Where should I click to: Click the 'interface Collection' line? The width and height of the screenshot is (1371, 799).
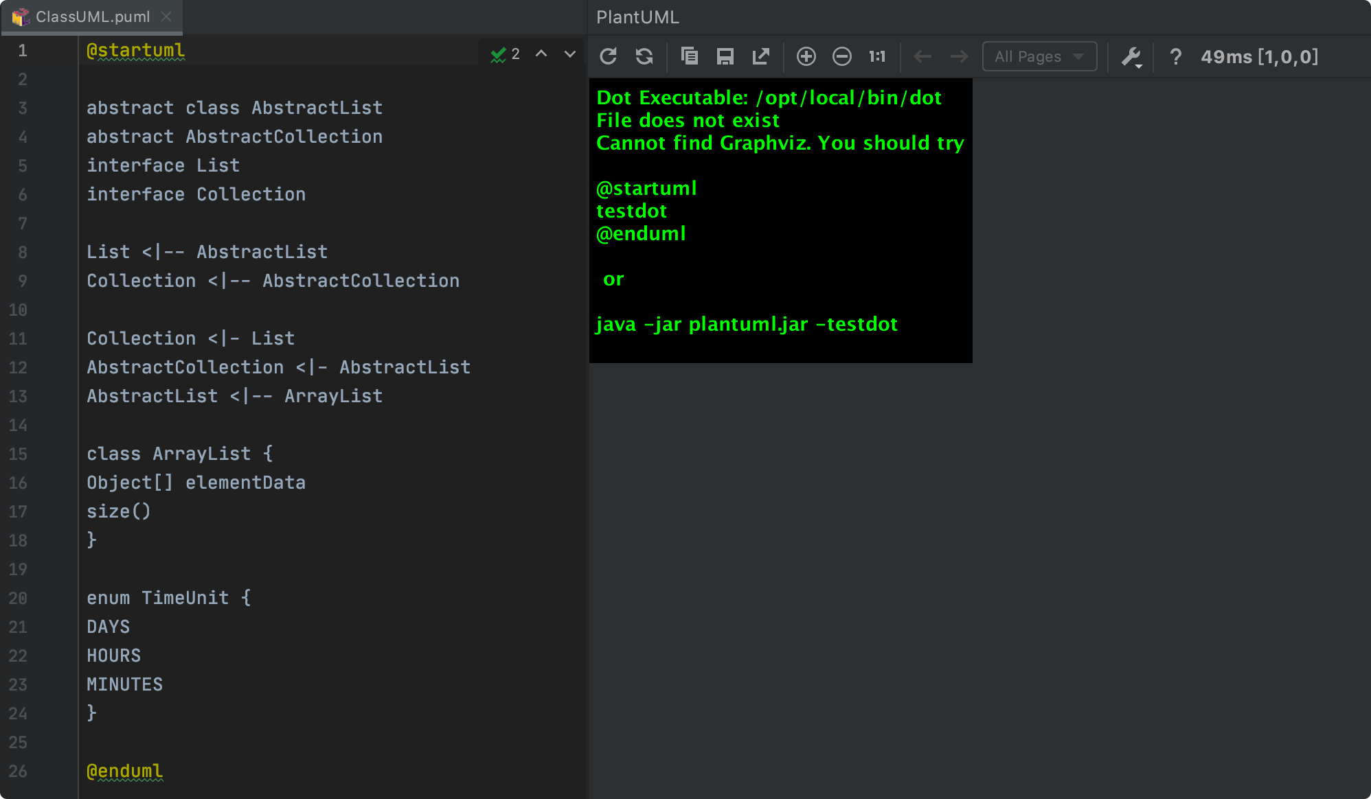click(x=196, y=194)
